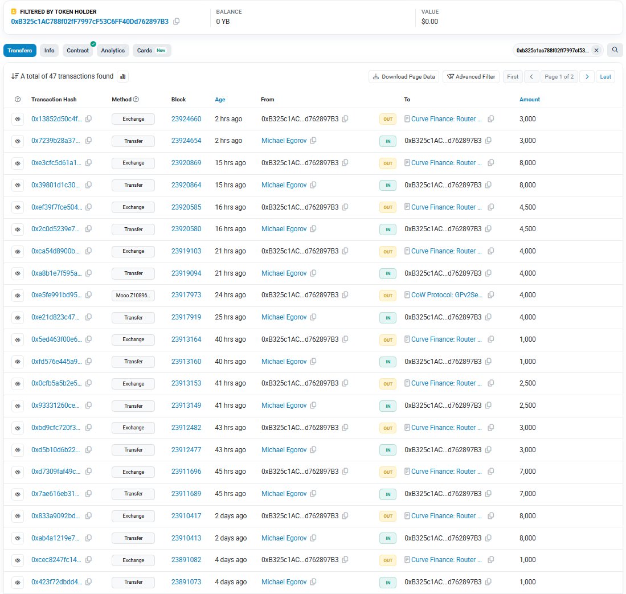Open token holder address 0xB325c1AC link

point(90,22)
